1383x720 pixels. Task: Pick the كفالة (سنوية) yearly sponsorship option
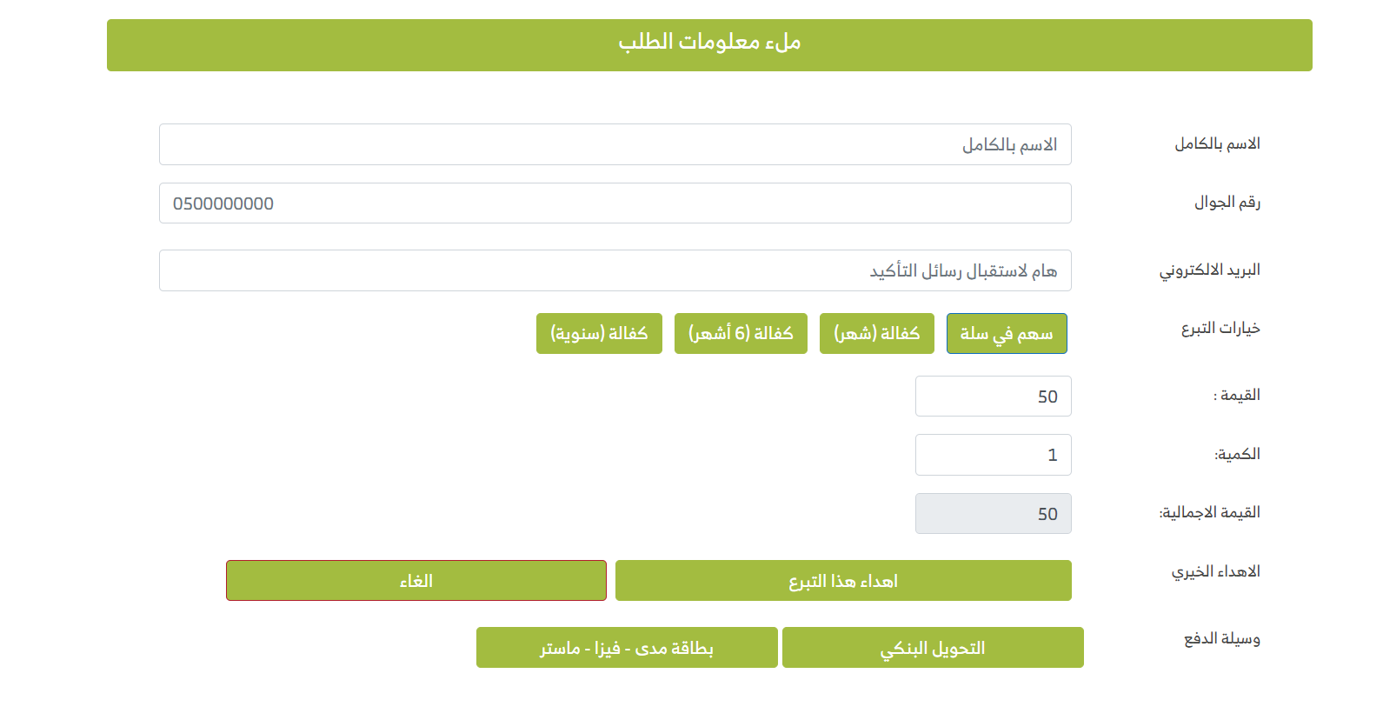599,333
